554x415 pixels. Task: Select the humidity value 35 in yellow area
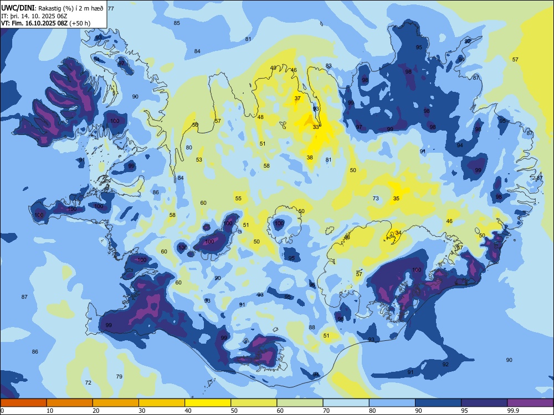396,198
